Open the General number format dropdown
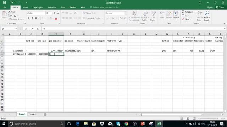 coord(126,13)
